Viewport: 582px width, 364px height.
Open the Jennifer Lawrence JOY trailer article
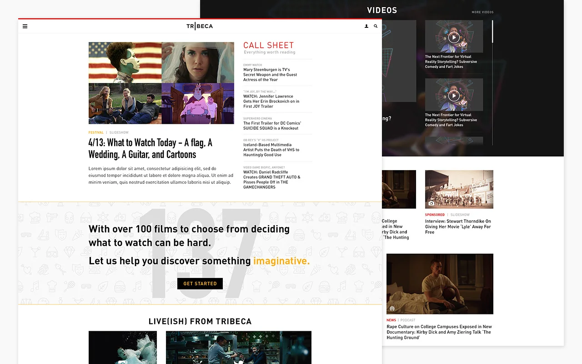(271, 101)
